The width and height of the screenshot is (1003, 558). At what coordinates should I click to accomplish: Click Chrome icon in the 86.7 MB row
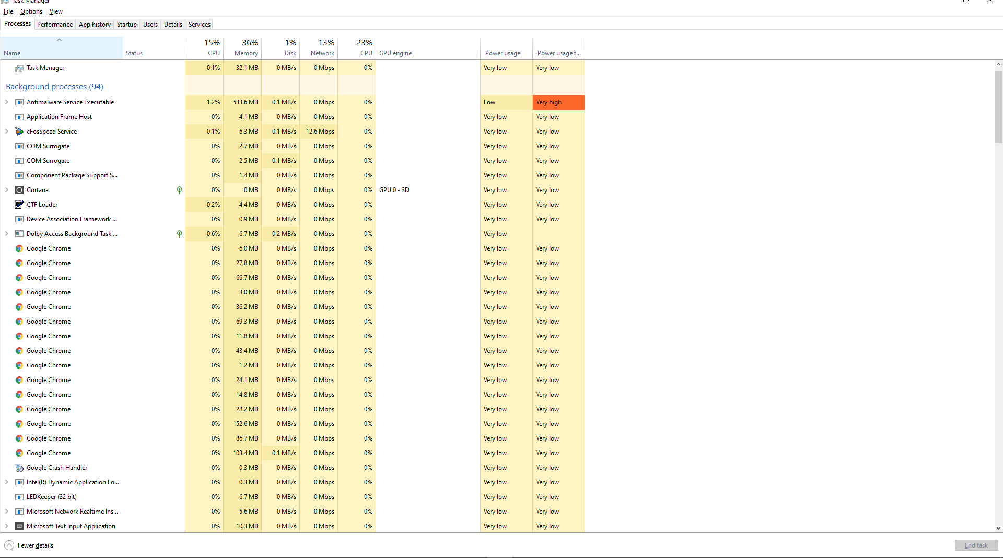[19, 438]
